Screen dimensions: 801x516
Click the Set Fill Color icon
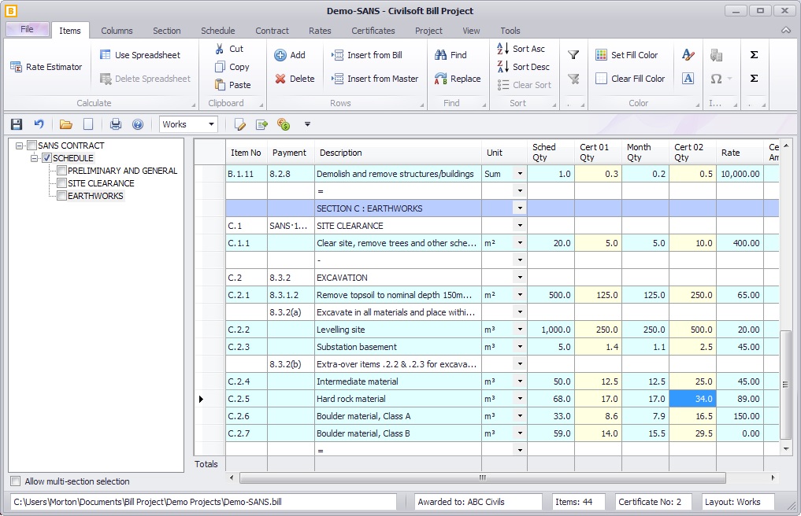pyautogui.click(x=601, y=54)
